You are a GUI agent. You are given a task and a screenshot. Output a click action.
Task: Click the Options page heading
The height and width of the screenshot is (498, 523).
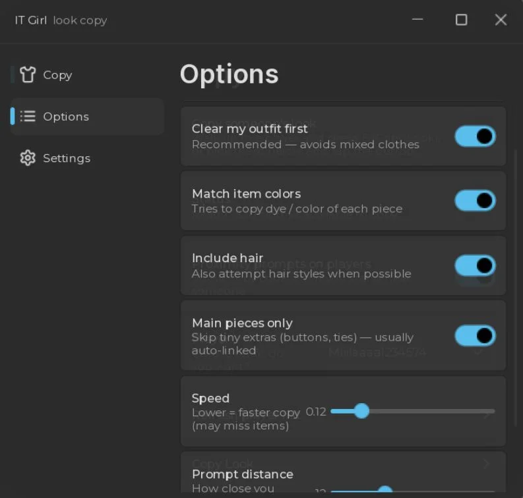[x=229, y=74]
